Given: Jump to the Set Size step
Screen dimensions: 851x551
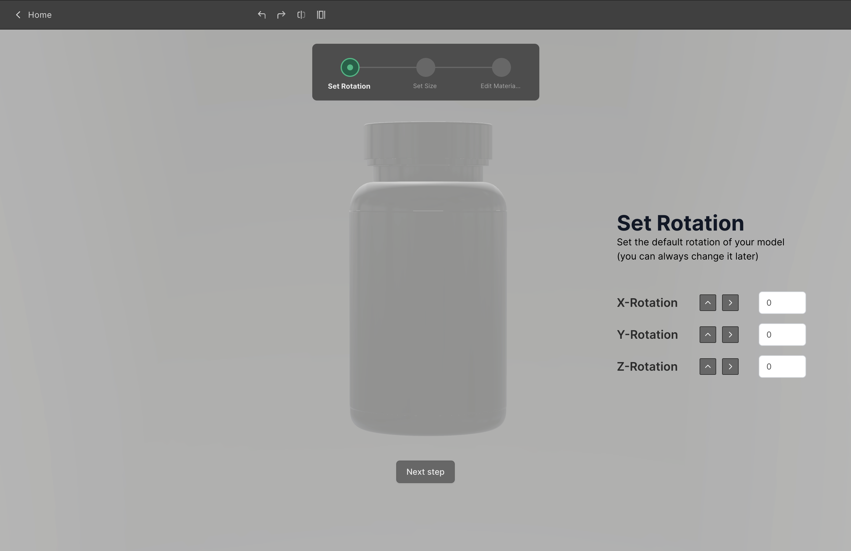Looking at the screenshot, I should [425, 67].
